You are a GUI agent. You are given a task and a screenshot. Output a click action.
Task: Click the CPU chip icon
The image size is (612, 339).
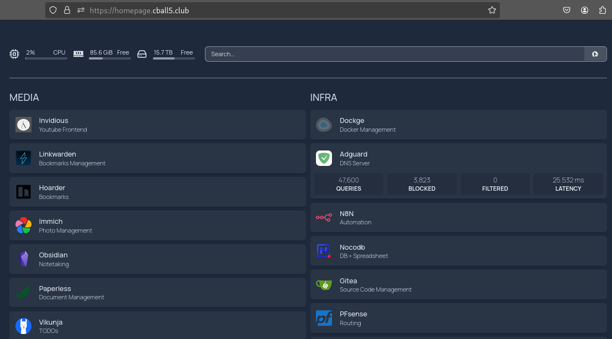14,54
